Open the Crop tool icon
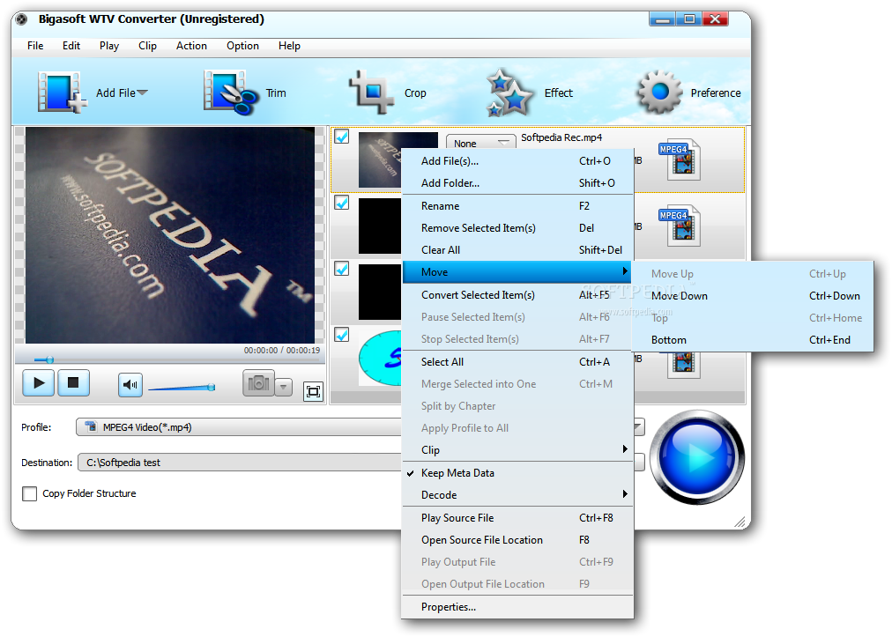 (371, 93)
